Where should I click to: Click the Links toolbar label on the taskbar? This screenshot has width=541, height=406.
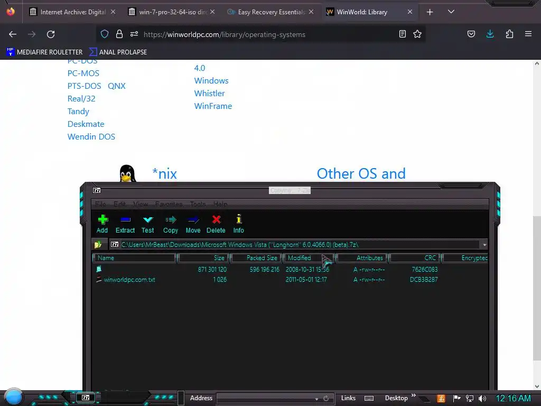[x=349, y=398]
